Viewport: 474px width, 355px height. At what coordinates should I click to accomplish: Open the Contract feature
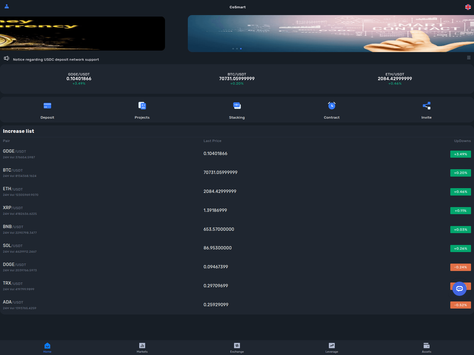click(332, 109)
